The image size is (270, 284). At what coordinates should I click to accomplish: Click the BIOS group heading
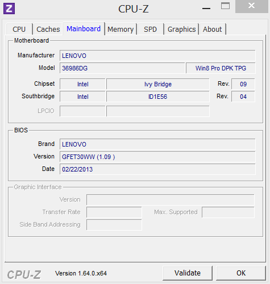point(21,130)
